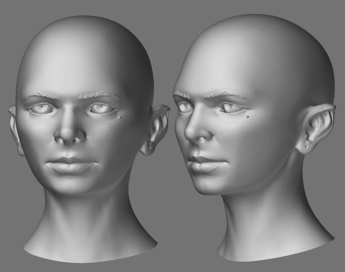Click the pointed ear on the three-quarter head
Image resolution: width=345 pixels, height=272 pixels.
click(x=315, y=130)
